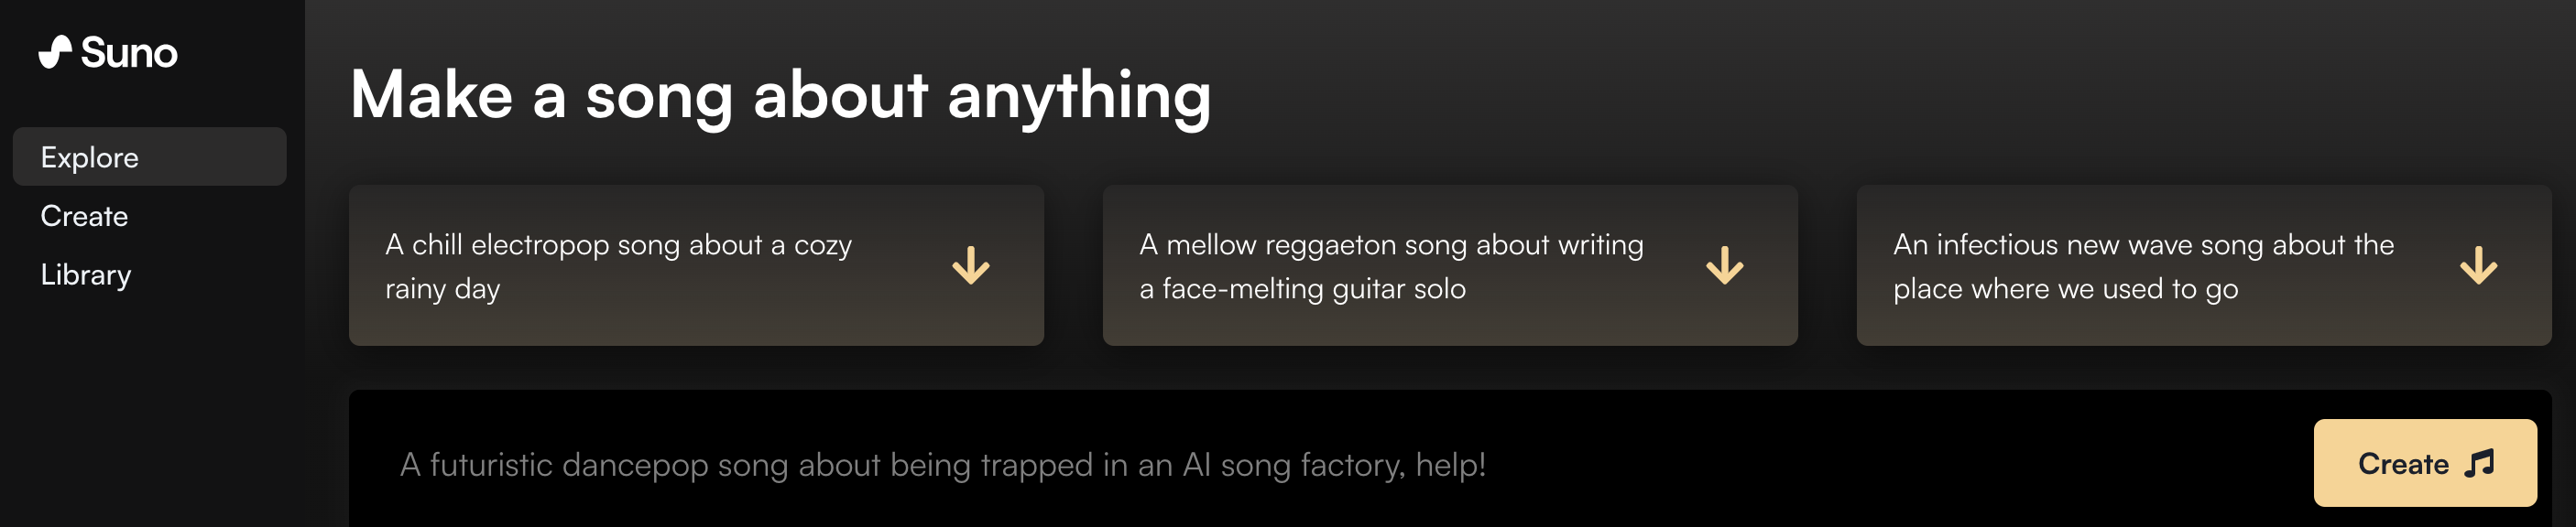Image resolution: width=2576 pixels, height=527 pixels.
Task: Click the down arrow on the electropop suggestion
Action: coord(970,266)
